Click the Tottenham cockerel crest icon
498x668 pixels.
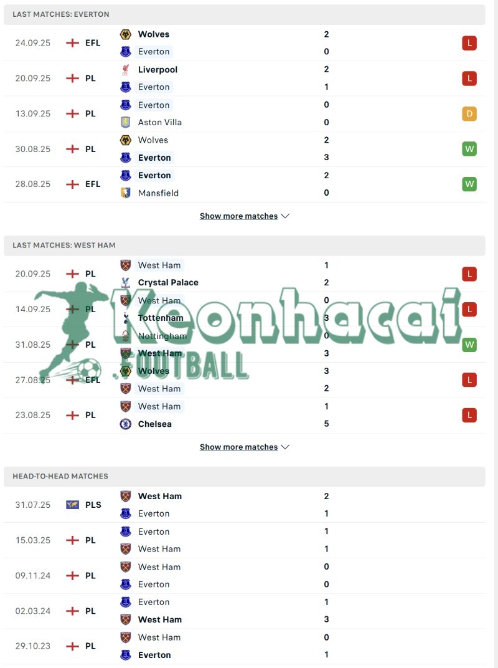click(126, 318)
